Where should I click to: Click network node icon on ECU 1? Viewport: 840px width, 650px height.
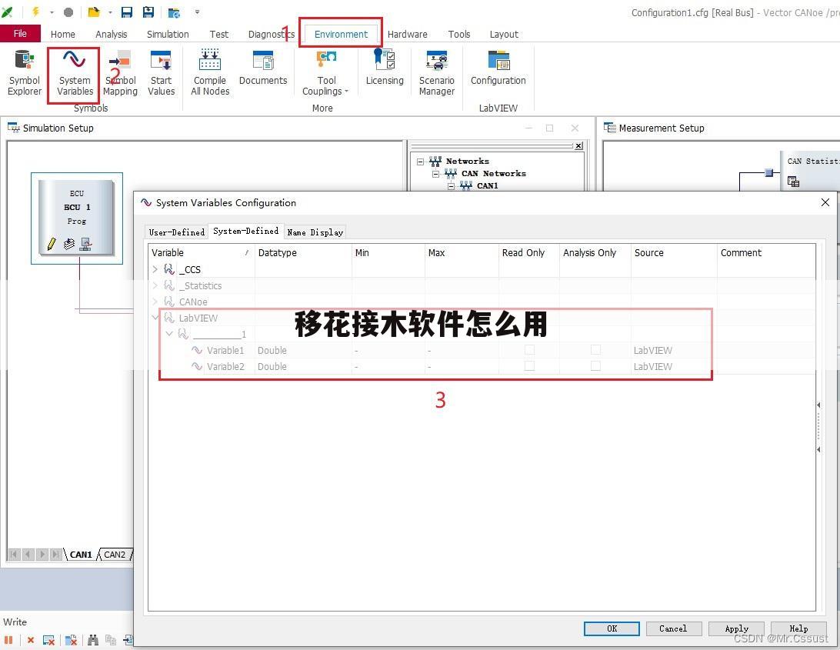click(x=85, y=245)
